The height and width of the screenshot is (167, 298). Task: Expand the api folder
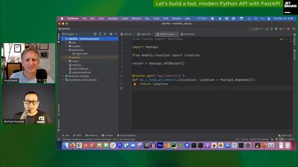coord(66,43)
